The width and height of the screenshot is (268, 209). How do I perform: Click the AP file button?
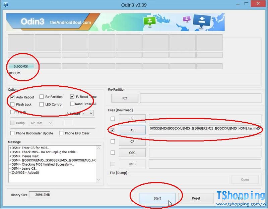coord(132,130)
